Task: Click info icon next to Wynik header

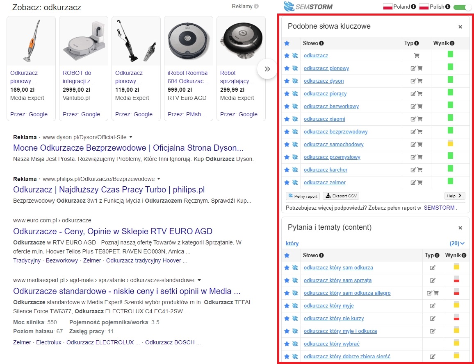Action: 452,43
